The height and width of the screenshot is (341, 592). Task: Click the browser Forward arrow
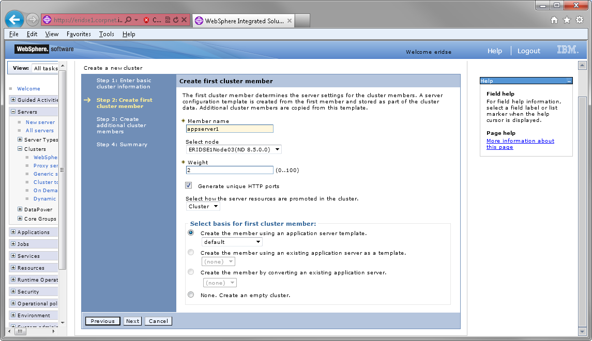[33, 20]
